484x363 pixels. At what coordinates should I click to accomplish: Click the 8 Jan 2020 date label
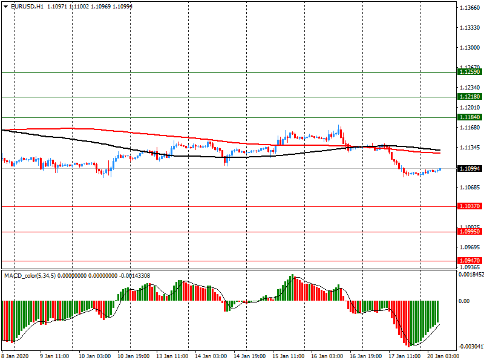(17, 357)
